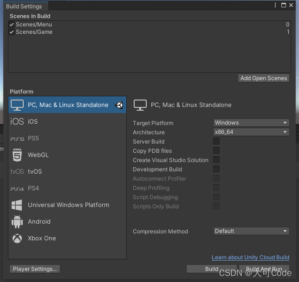299x282 pixels.
Task: Select the WebGL platform label
Action: 39,155
